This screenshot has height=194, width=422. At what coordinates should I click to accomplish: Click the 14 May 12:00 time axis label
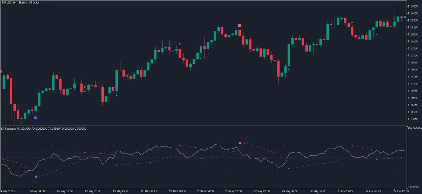65,191
